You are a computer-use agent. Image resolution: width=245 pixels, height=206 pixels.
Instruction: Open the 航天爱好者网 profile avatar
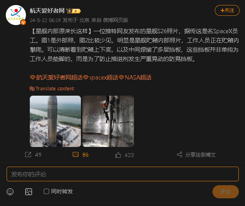coord(16,15)
